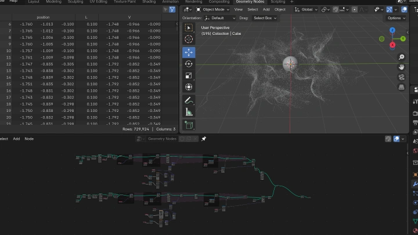Viewport: 418px width, 235px height.
Task: Open the Select Box drag dropdown
Action: [265, 18]
